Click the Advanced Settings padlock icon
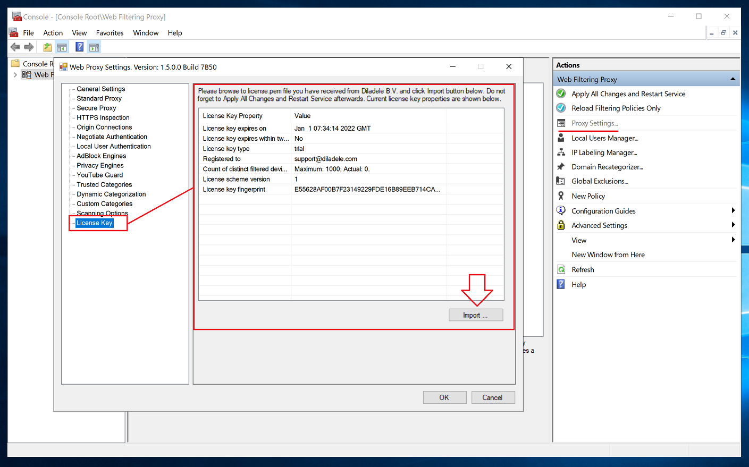 click(561, 225)
